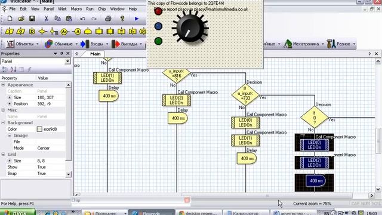Open the Macro menu
This screenshot has width=382, height=215.
pos(76,9)
